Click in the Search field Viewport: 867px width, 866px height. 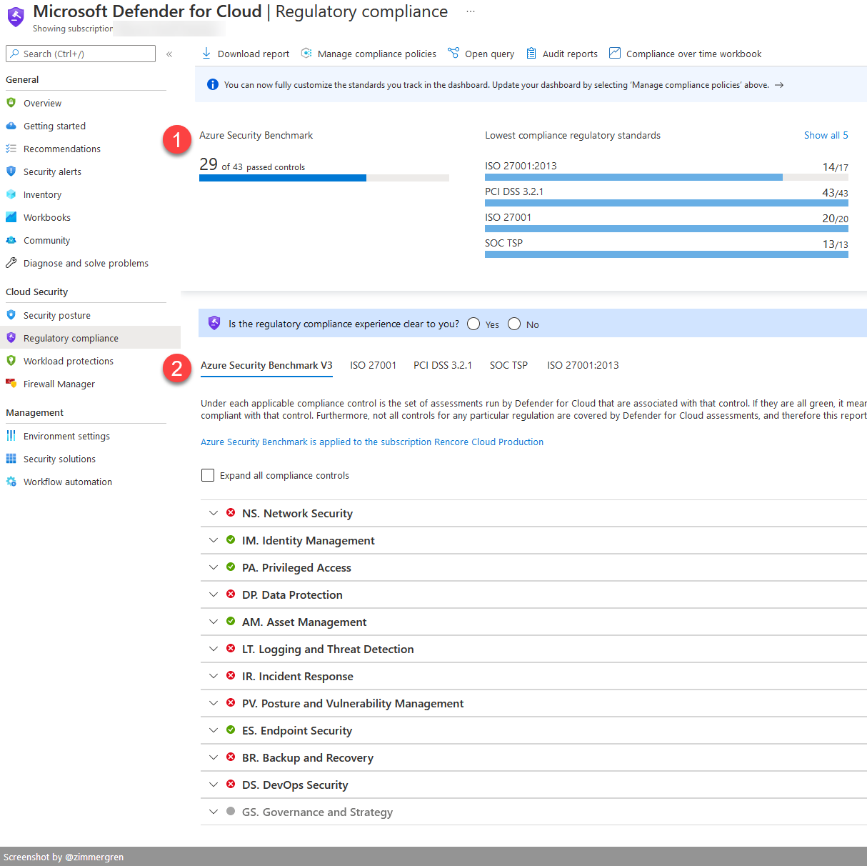pos(81,54)
